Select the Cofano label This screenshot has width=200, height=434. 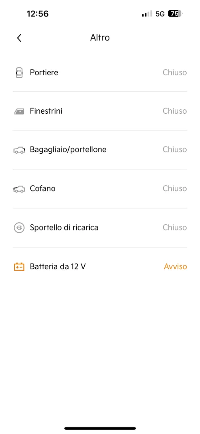click(43, 188)
